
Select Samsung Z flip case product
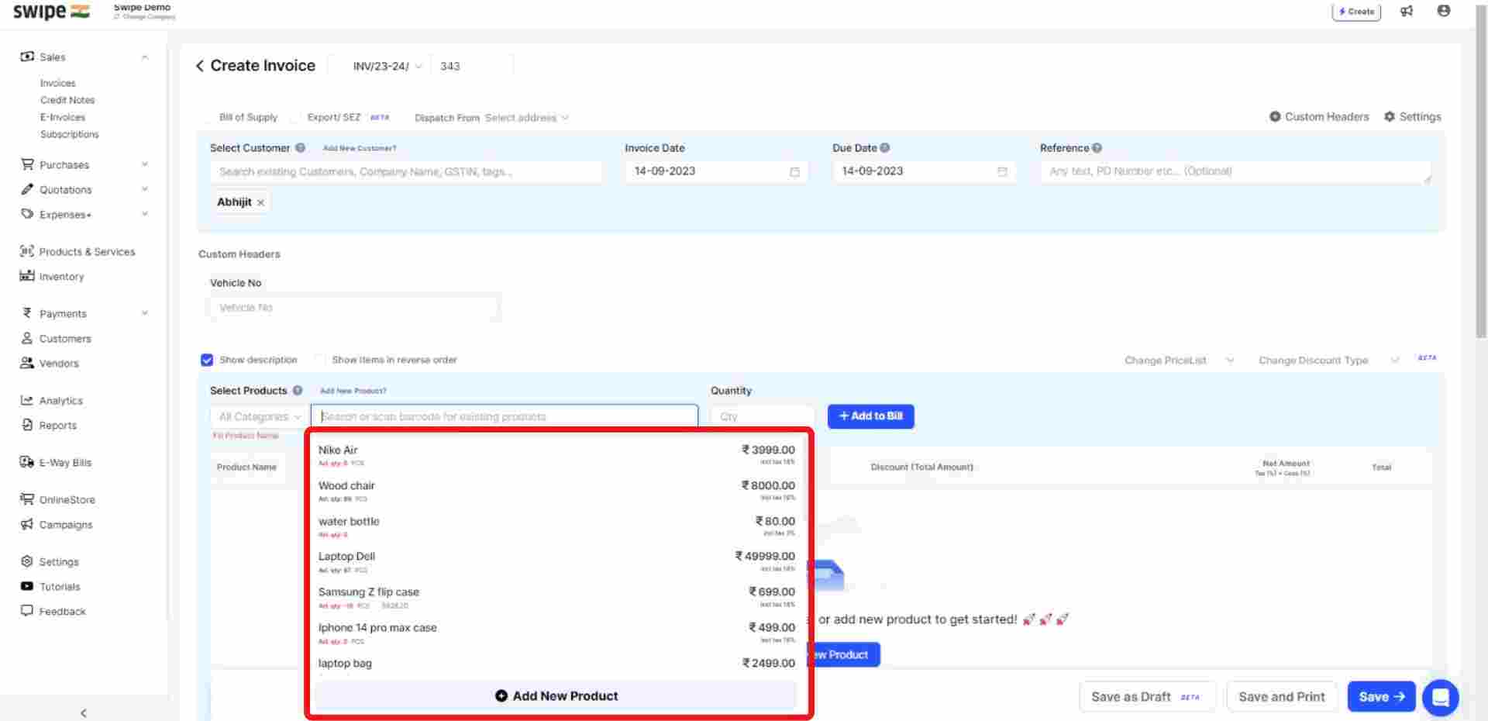[556, 596]
